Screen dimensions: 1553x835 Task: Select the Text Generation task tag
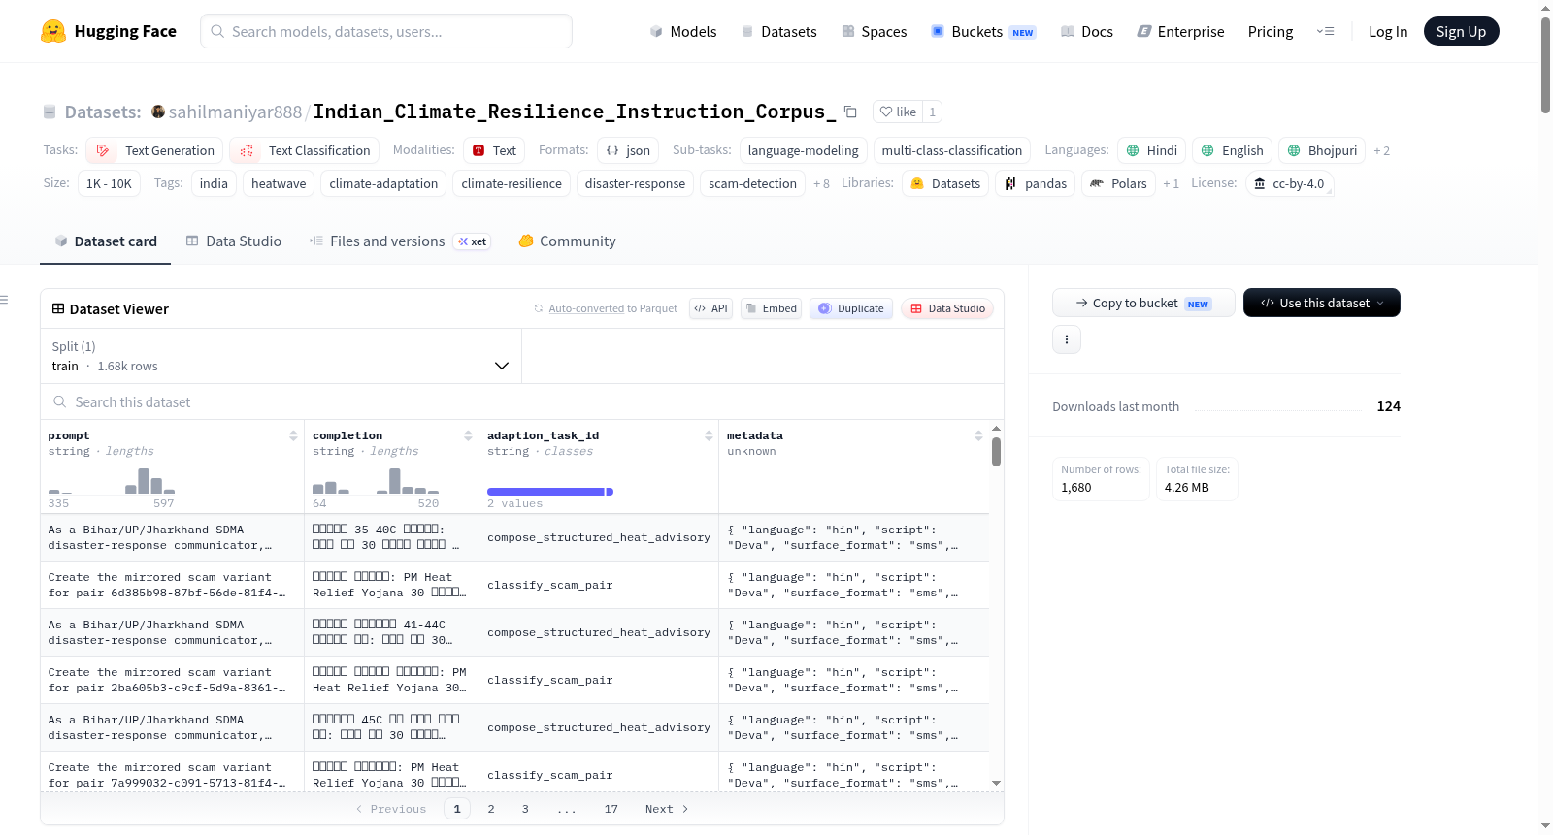154,150
